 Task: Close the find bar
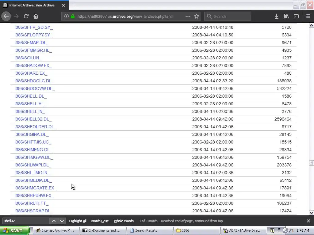click(x=308, y=221)
